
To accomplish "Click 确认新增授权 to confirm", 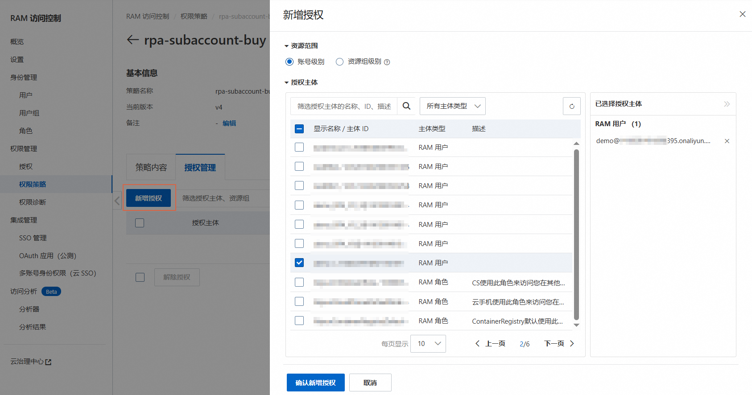I will point(316,383).
